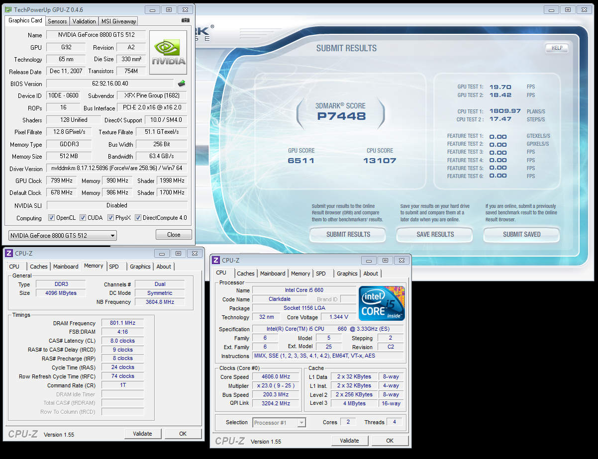Click Validate in Memory CPU-Z window
Screen dimensions: 598x459
point(142,434)
